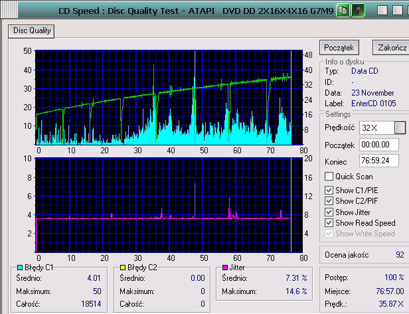Click the Postęp value 100 %
The height and width of the screenshot is (314, 409).
pos(394,277)
